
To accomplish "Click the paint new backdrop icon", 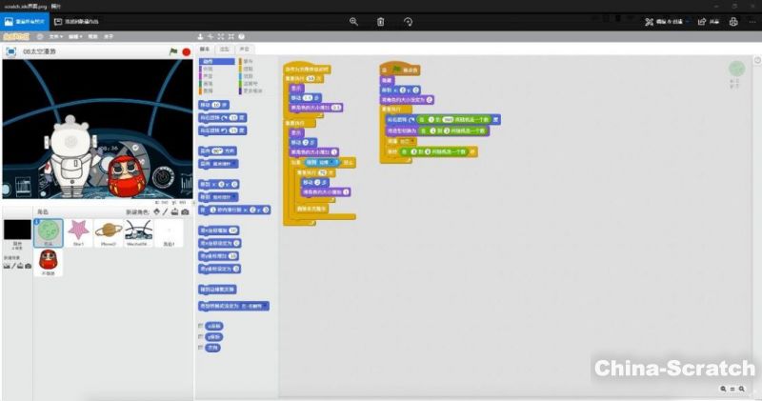I will [x=13, y=266].
